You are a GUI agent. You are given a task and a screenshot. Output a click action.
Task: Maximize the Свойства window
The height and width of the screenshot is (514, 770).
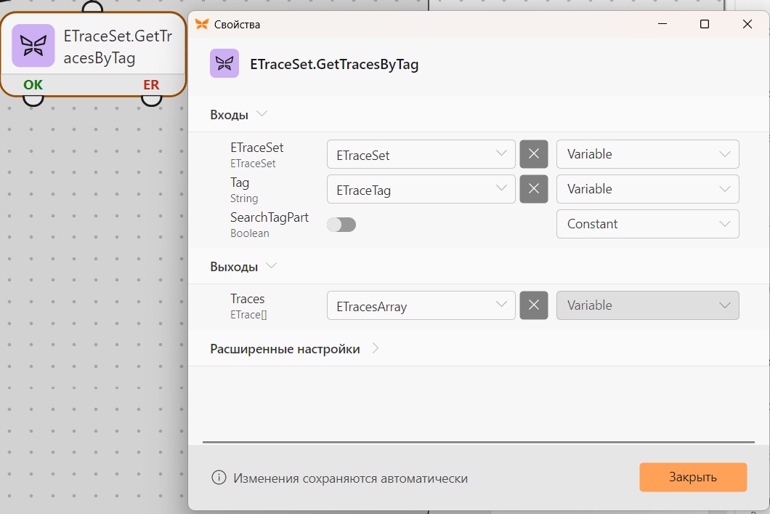704,24
